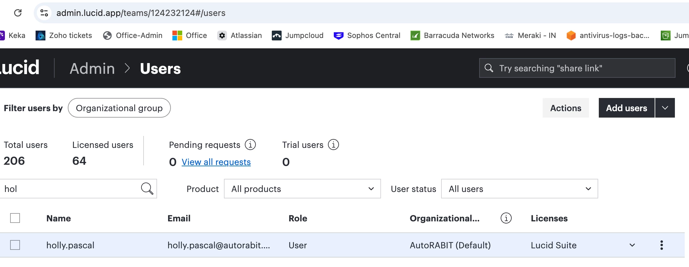Click the holly.pascal@autorabit.... email cell
689x267 pixels.
tap(219, 245)
